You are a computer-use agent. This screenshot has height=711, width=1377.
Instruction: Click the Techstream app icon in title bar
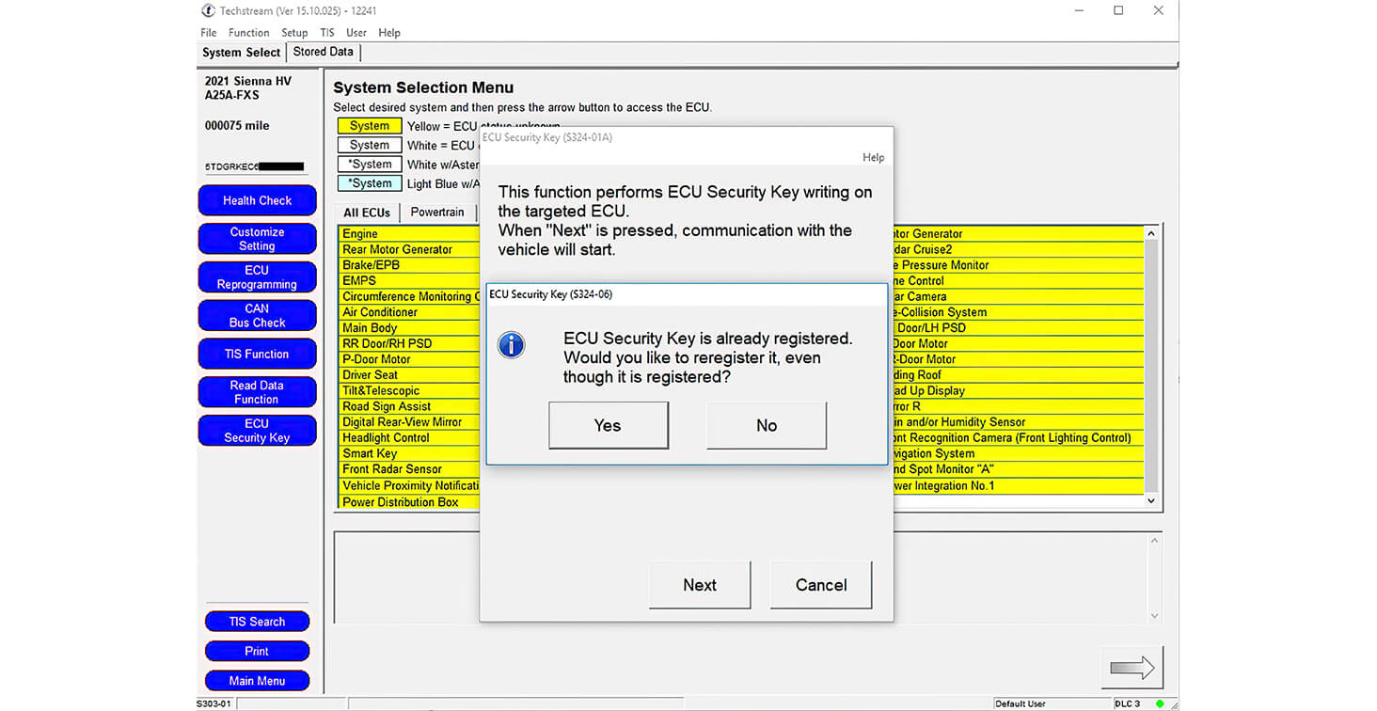[208, 10]
